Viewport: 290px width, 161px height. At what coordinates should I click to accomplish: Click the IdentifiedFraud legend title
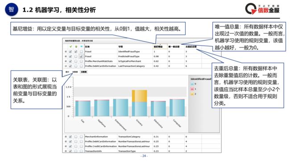(x=201, y=79)
